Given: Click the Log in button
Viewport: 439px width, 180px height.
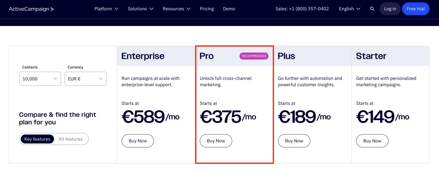Looking at the screenshot, I should [390, 9].
